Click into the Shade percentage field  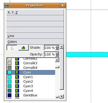[50, 48]
